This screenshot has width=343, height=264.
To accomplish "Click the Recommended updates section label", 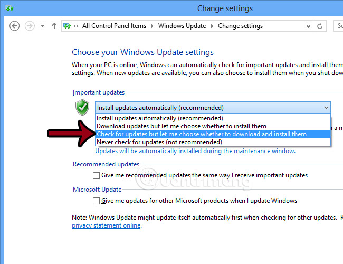I will (106, 164).
